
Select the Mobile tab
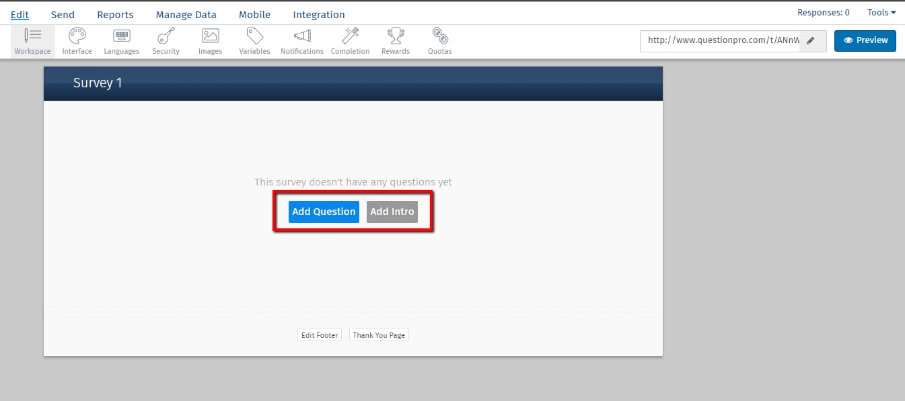254,14
